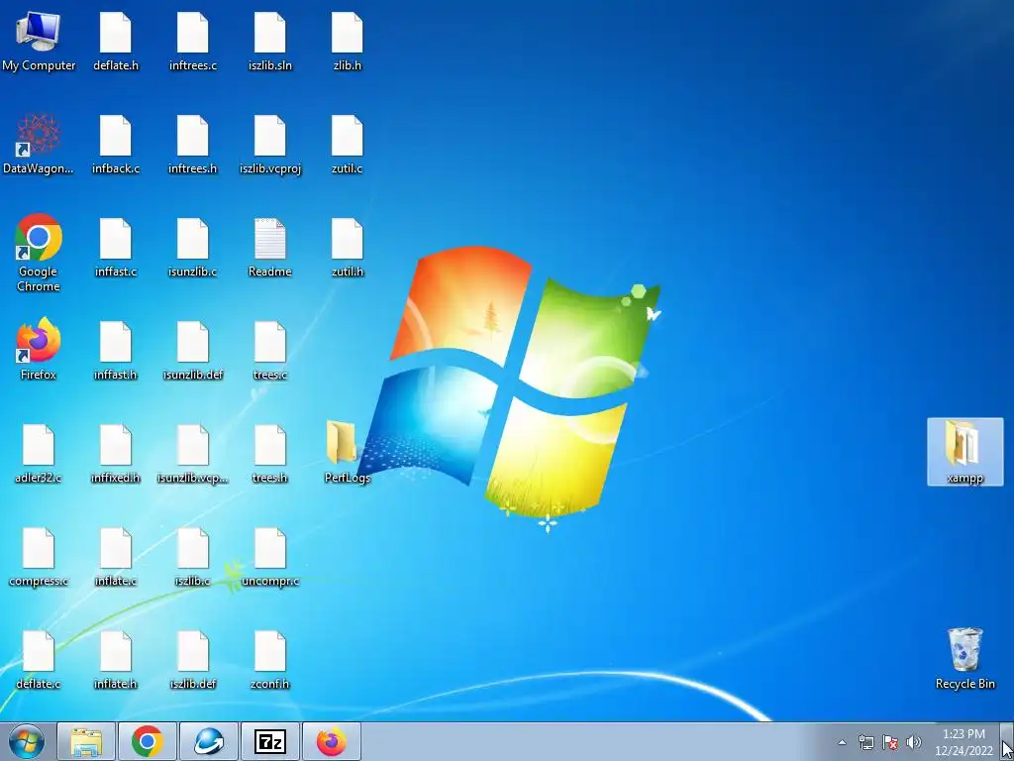Open the Windows Start menu
The height and width of the screenshot is (761, 1014).
(x=27, y=741)
